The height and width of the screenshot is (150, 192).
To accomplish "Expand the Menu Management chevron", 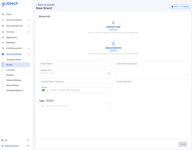I will click(29, 26).
